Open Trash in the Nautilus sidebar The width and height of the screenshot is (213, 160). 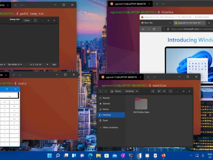(x=111, y=121)
